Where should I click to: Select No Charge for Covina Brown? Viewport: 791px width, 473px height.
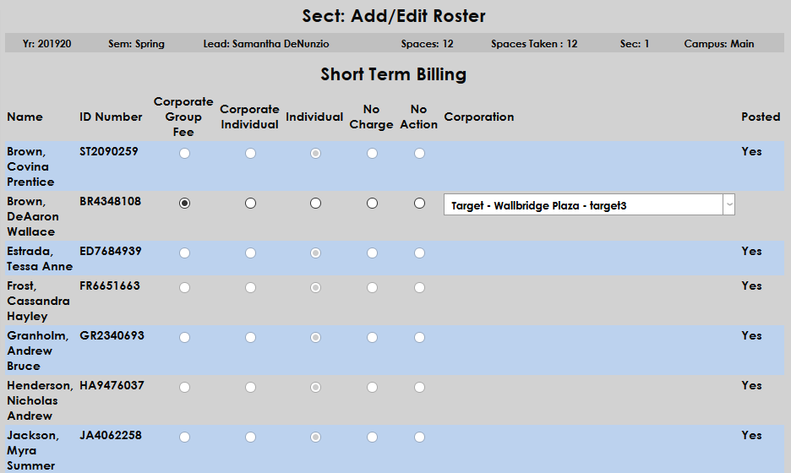point(372,154)
